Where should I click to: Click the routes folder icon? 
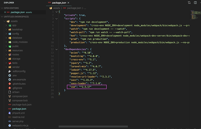pos(10,55)
